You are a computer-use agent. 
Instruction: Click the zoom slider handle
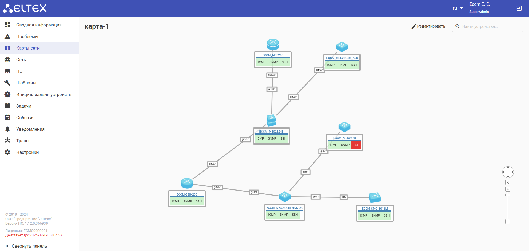pyautogui.click(x=508, y=195)
